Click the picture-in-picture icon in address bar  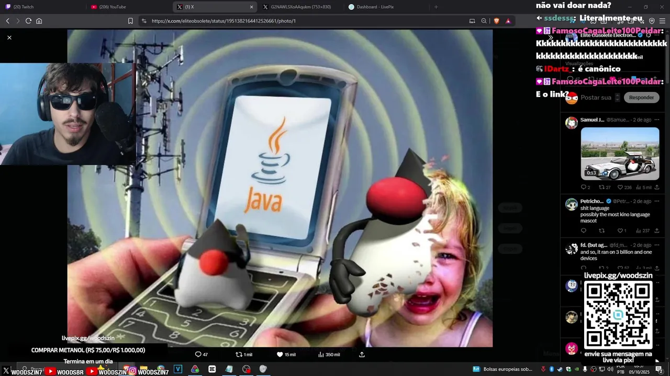coord(472,21)
